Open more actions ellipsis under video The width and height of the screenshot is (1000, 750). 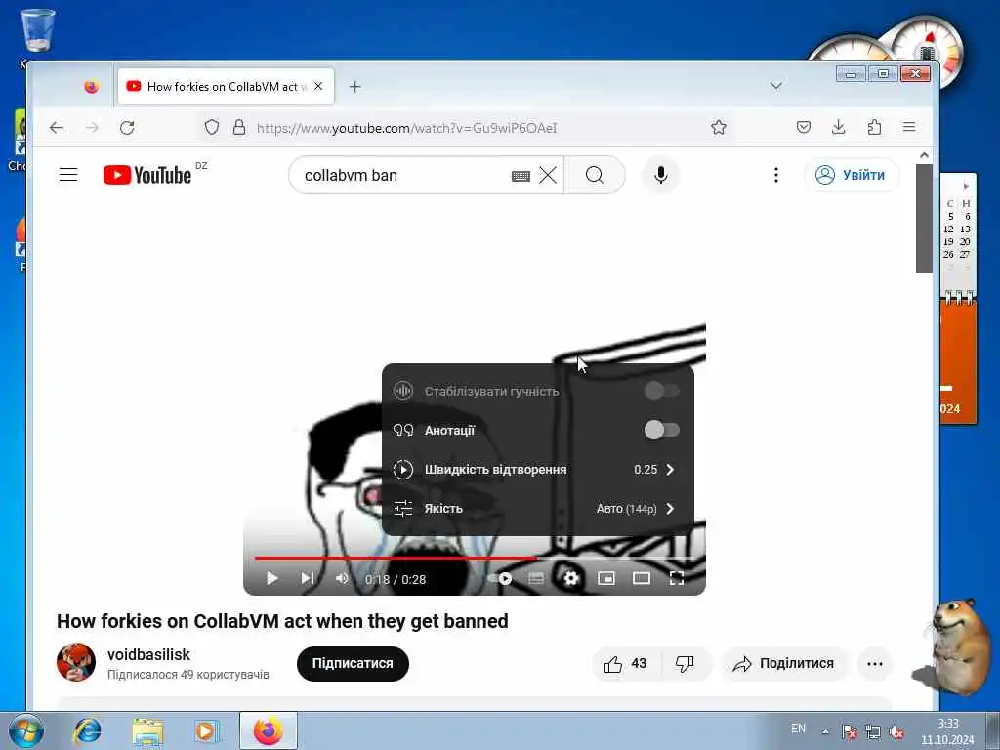(875, 664)
